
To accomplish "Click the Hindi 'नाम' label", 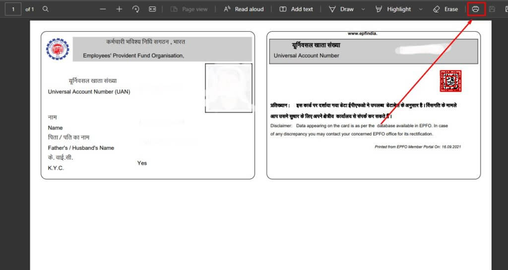I will (x=53, y=117).
